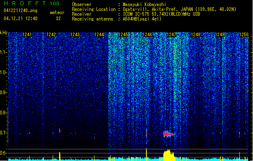The width and height of the screenshot is (253, 161).
Task: Click the yellow power spike below 1246
Action: click(x=146, y=154)
